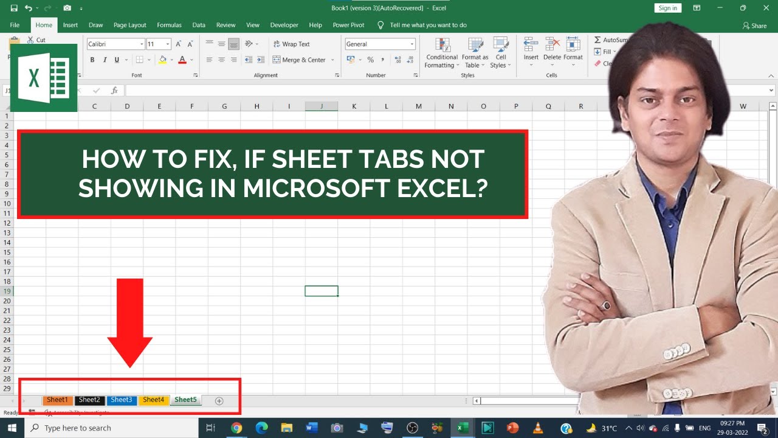This screenshot has width=778, height=438.
Task: Open the General number format dropdown
Action: [x=411, y=44]
